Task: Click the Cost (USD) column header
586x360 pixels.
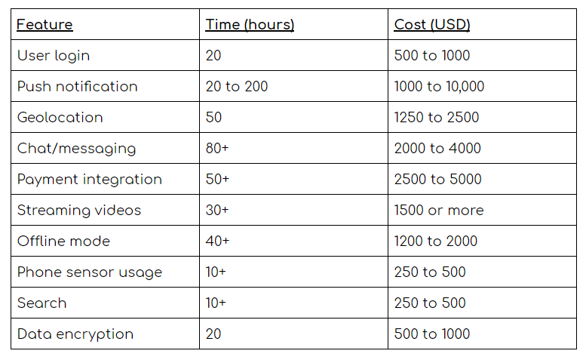Action: coord(432,25)
